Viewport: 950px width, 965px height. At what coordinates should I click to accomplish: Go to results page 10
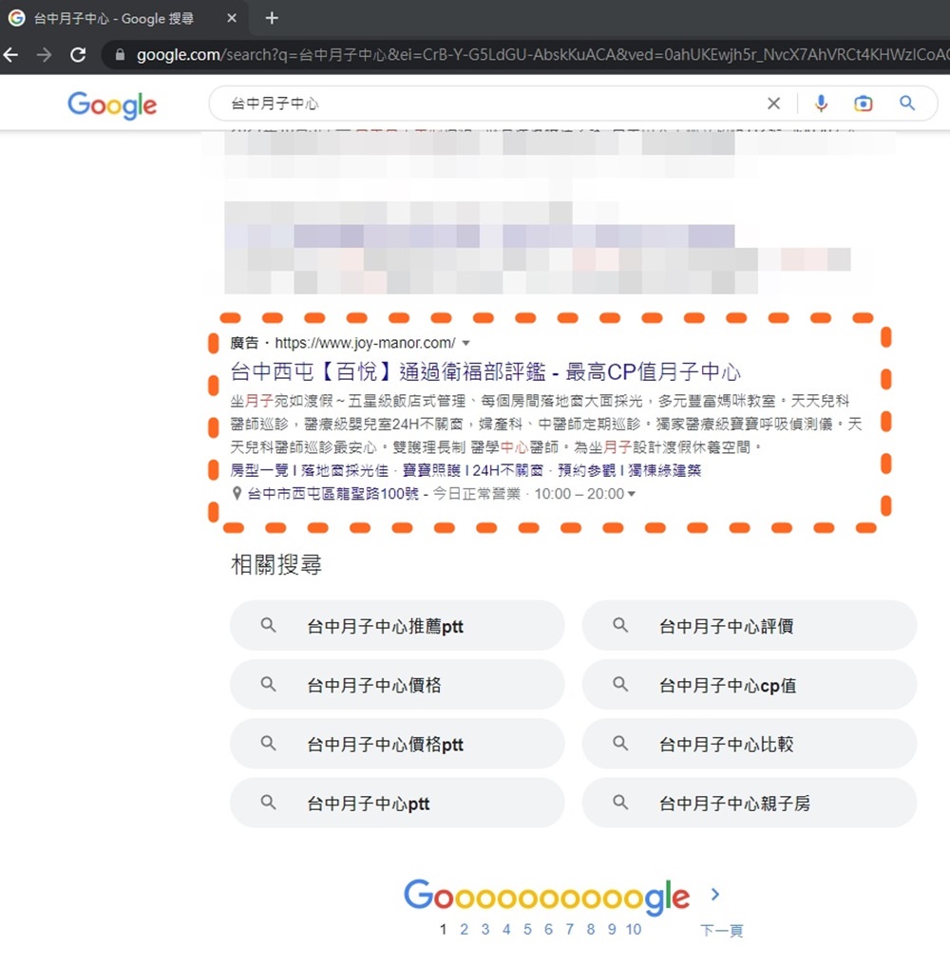coord(634,929)
